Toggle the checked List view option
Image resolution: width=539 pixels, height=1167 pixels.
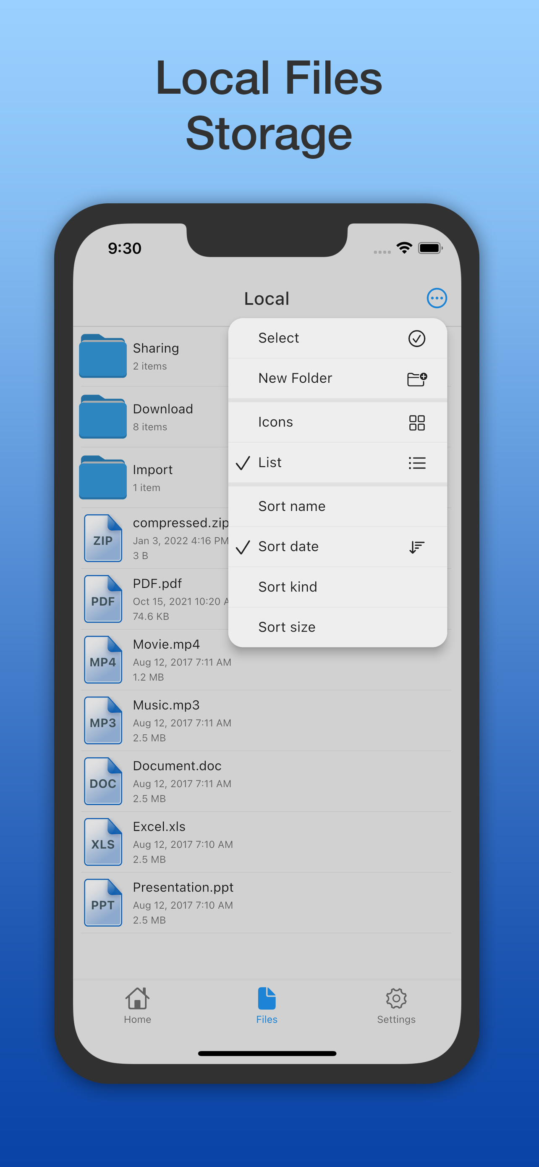click(338, 463)
